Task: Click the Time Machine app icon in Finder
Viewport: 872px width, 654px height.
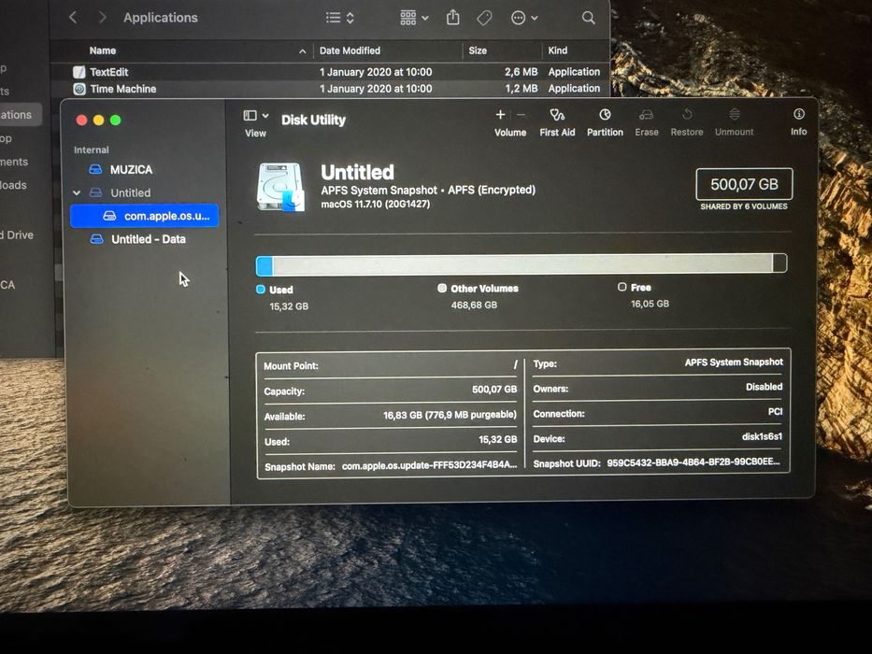Action: (79, 89)
